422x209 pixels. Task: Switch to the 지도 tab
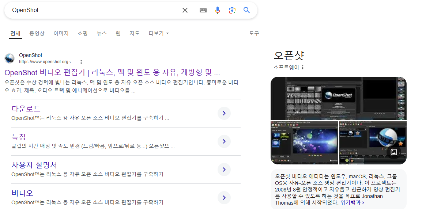click(135, 33)
